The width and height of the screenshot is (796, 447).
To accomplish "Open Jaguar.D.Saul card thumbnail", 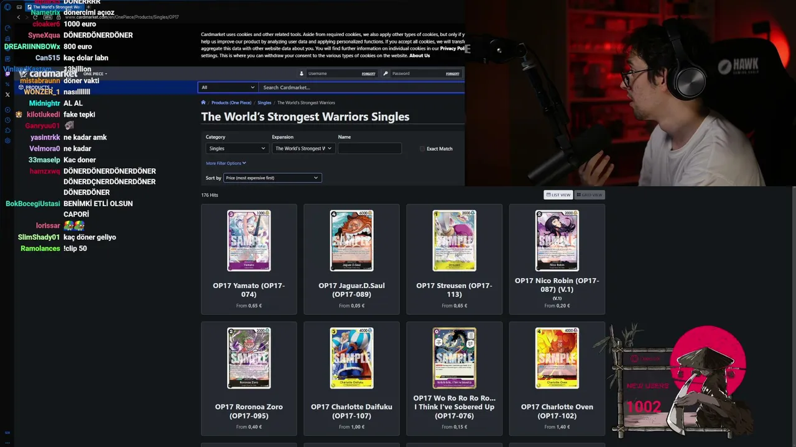I will click(351, 240).
